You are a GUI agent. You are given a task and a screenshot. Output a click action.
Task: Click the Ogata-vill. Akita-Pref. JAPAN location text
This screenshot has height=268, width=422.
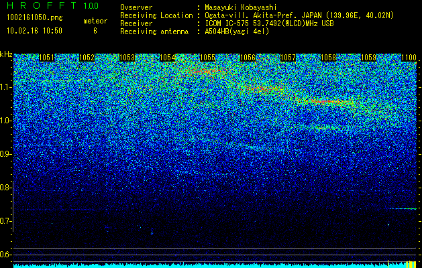click(x=299, y=15)
